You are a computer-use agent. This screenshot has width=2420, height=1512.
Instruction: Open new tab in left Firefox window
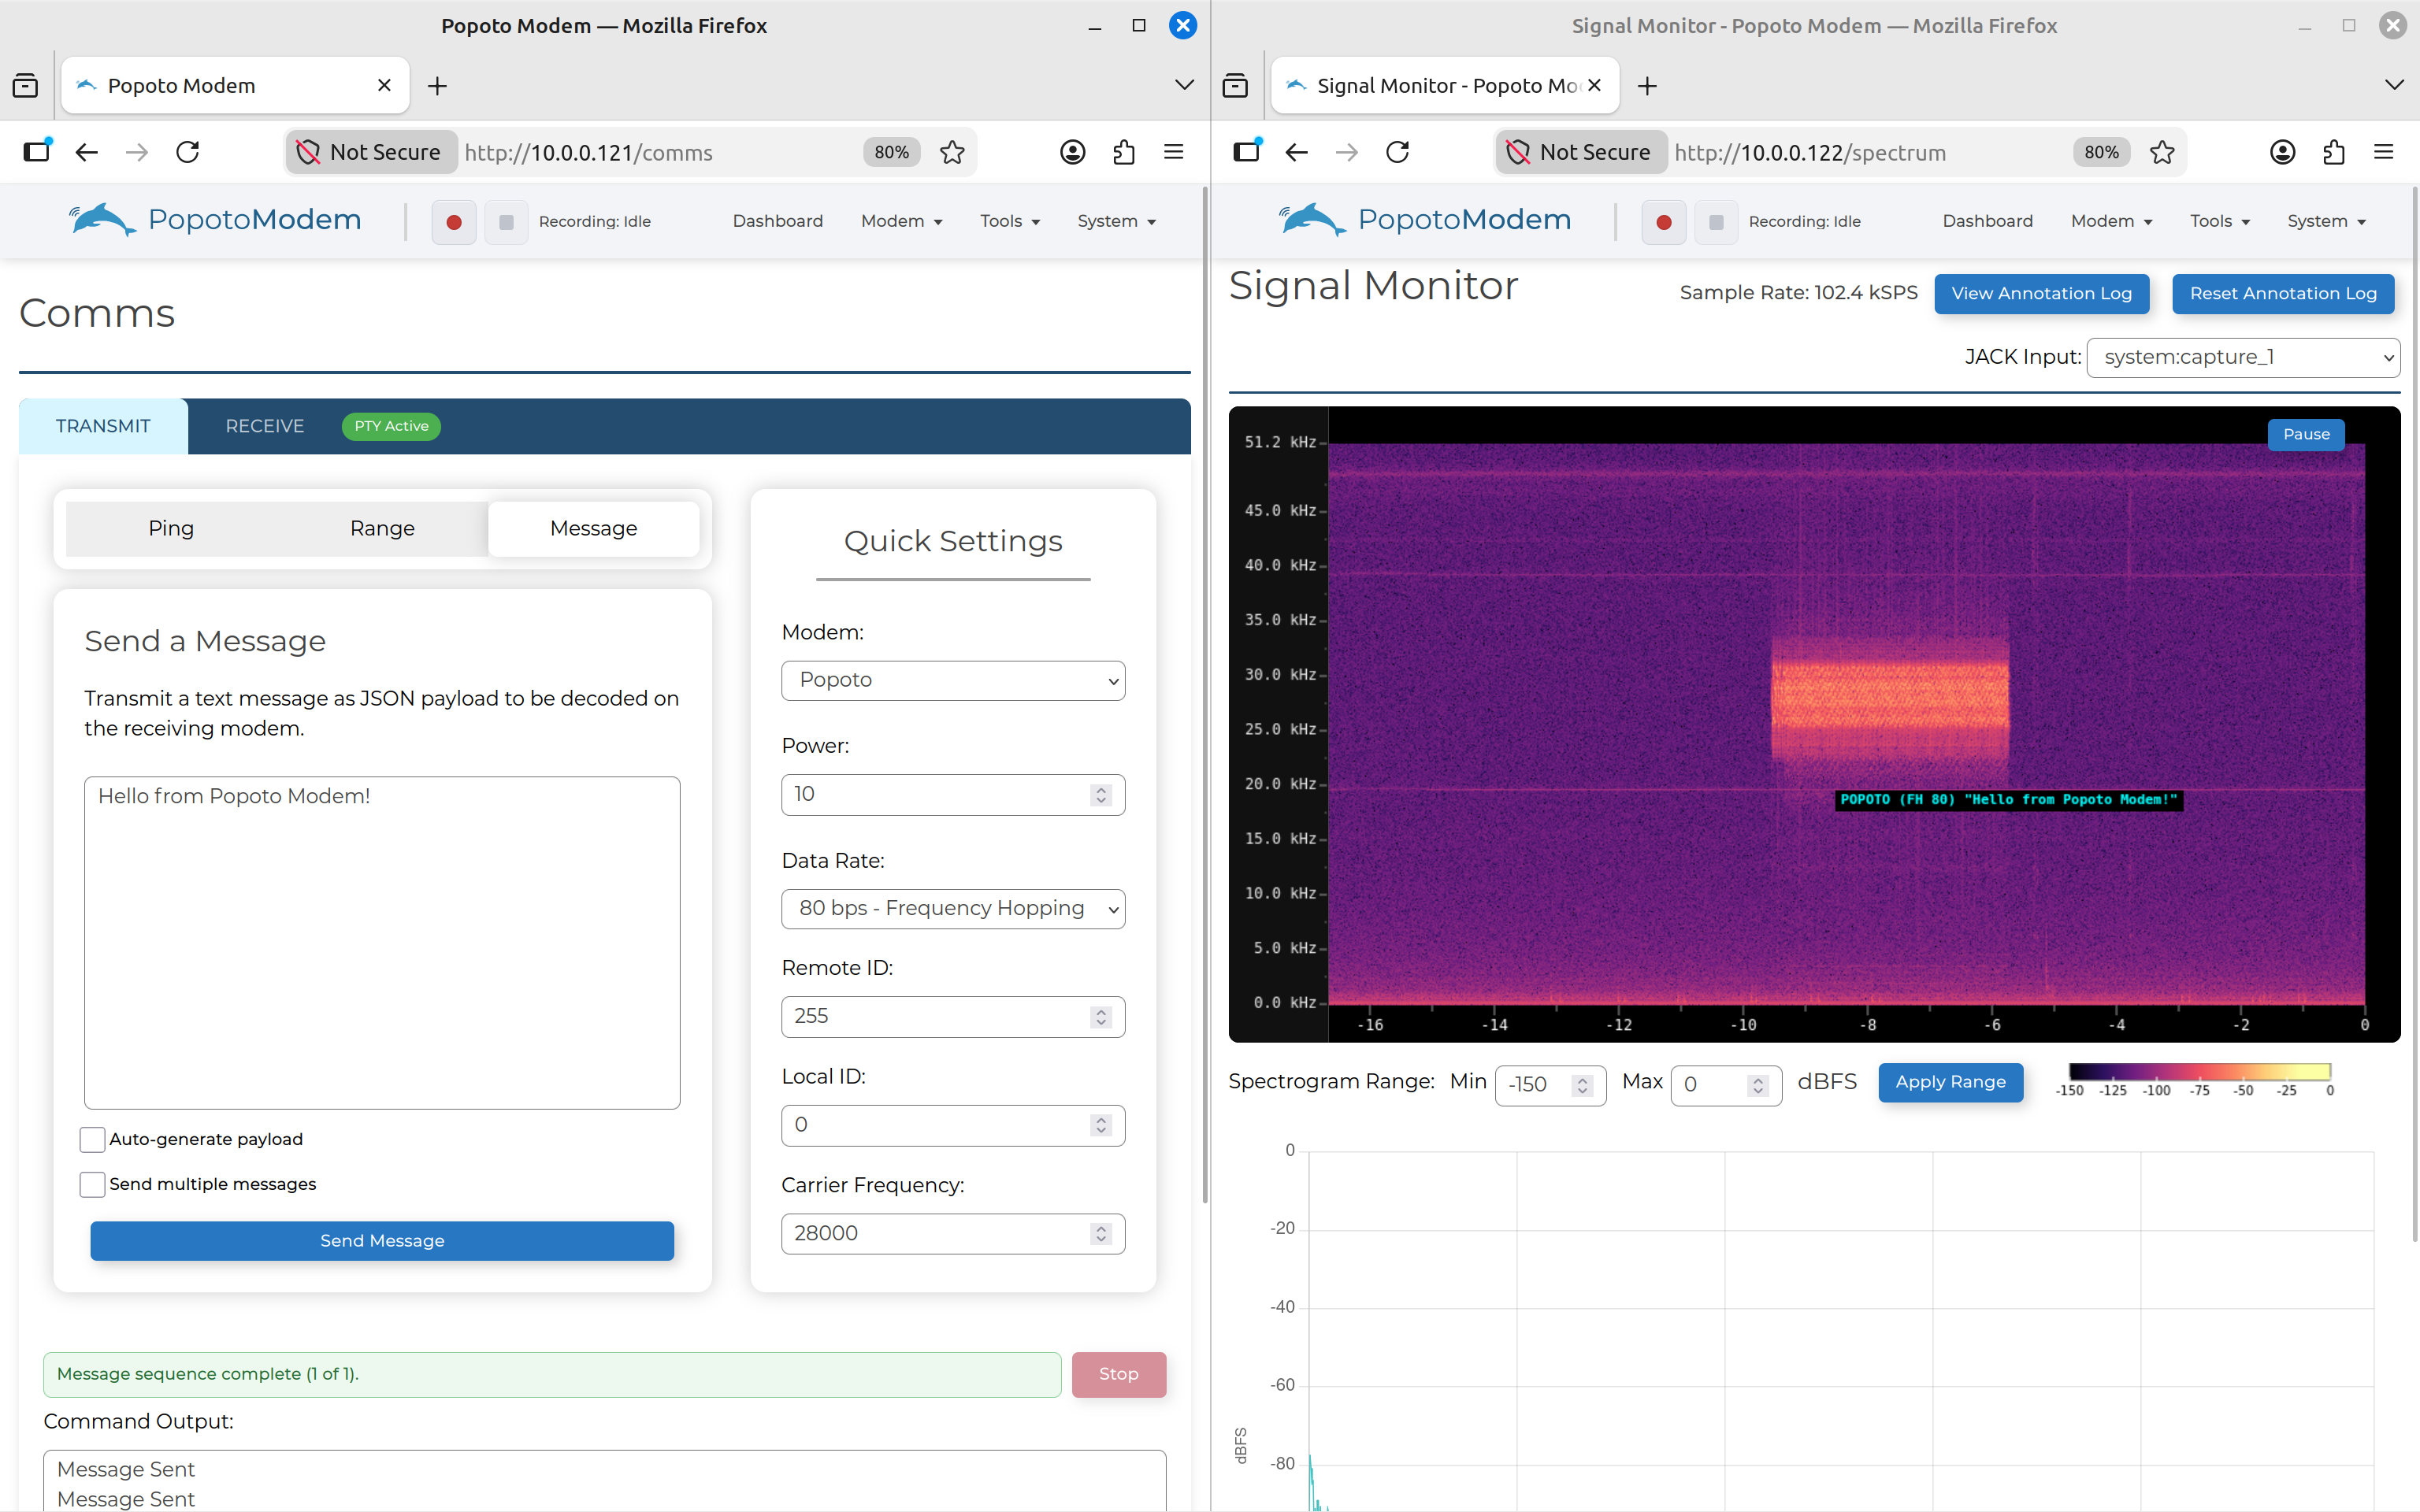[x=437, y=86]
